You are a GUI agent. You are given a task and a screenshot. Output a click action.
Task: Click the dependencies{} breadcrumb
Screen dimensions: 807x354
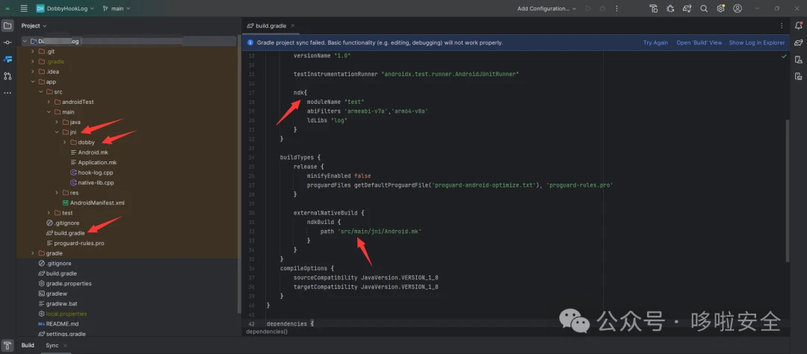(x=267, y=332)
